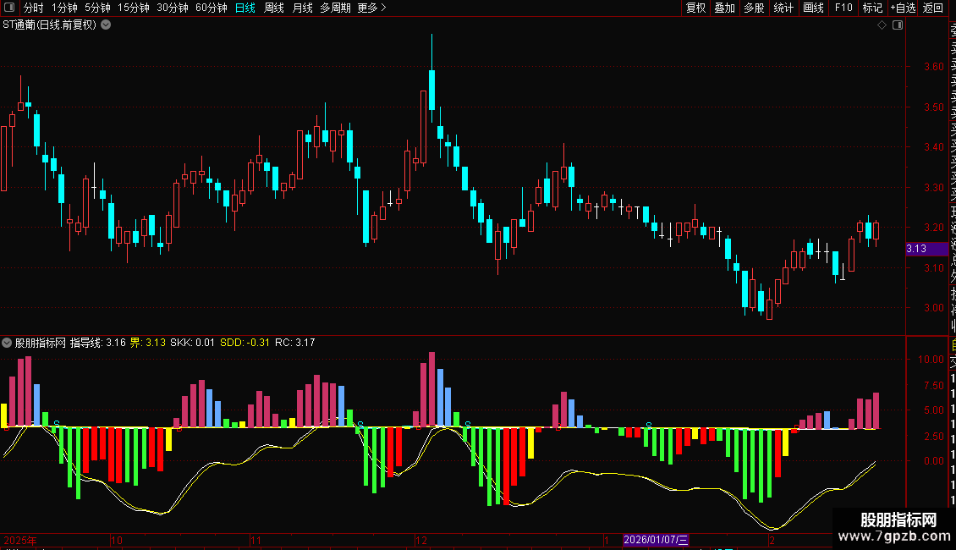Select the 1分钟 period tab

click(64, 8)
